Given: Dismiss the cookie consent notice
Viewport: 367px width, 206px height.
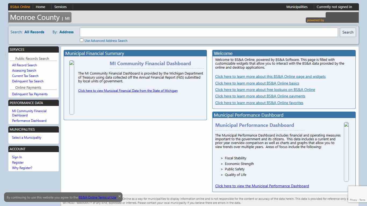Looking at the screenshot, I should pyautogui.click(x=119, y=196).
